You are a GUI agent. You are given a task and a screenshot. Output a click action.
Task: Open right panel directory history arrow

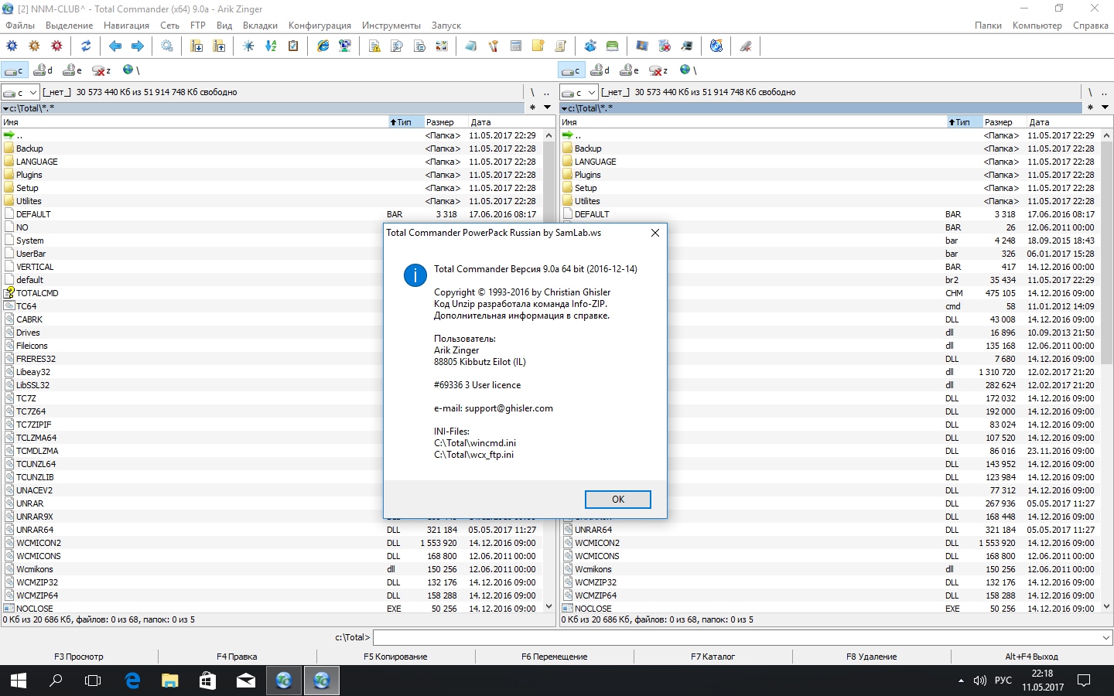click(x=1105, y=107)
